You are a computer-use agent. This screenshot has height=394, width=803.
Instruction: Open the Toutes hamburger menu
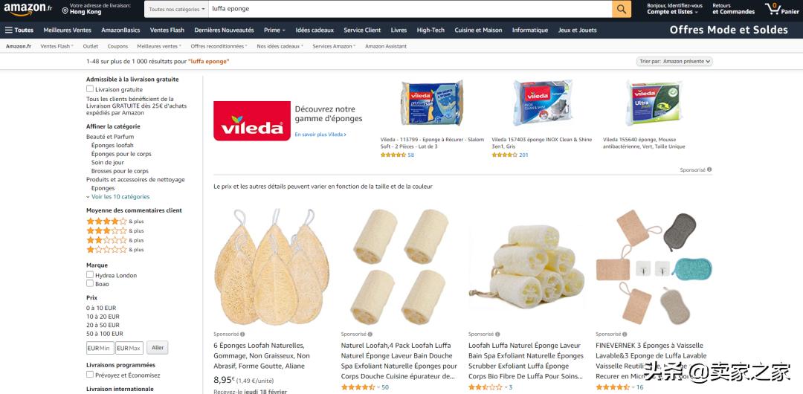19,30
